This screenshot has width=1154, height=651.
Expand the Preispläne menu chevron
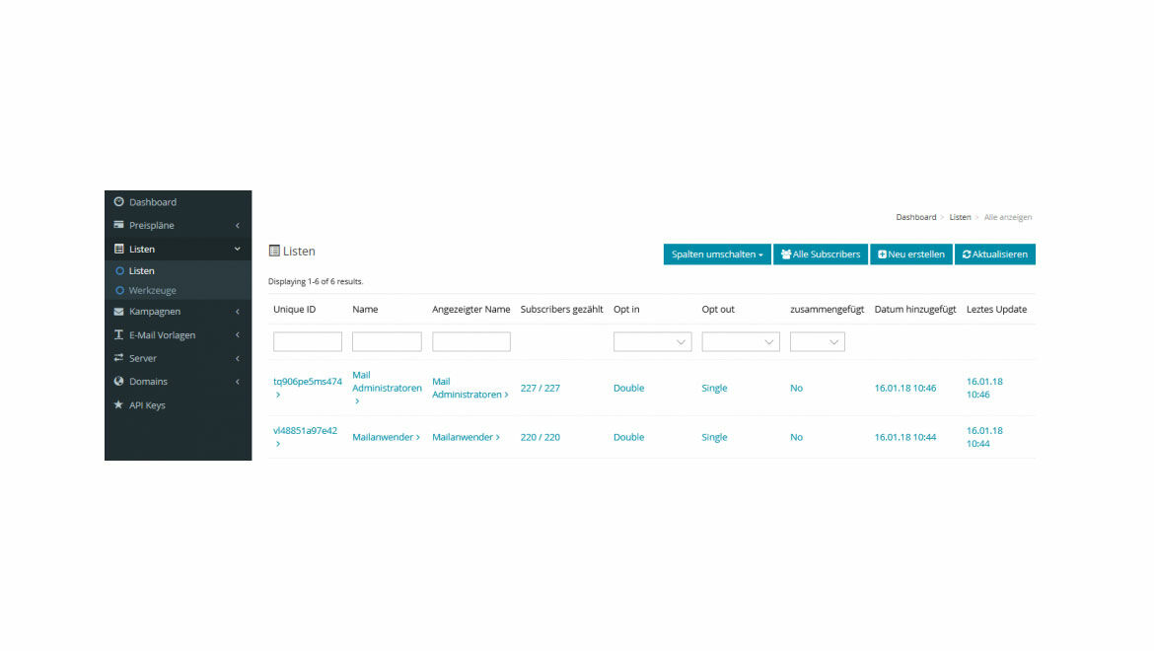(237, 226)
